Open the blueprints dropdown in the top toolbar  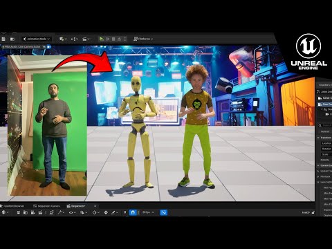pos(75,39)
